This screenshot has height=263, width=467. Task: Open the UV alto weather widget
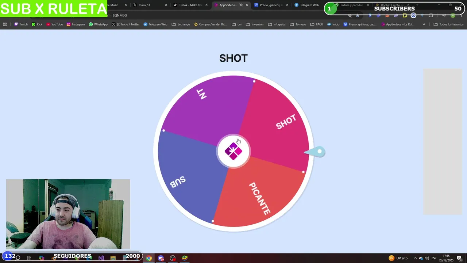398,258
